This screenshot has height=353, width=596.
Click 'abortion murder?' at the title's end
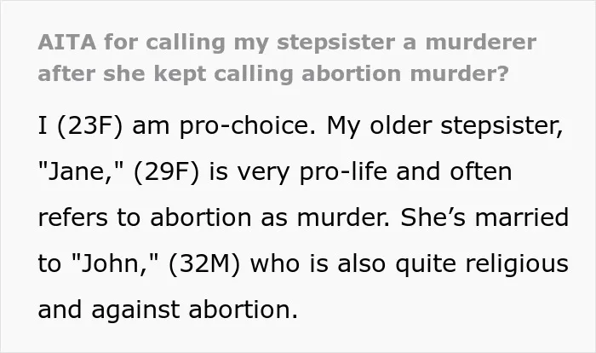pos(404,73)
